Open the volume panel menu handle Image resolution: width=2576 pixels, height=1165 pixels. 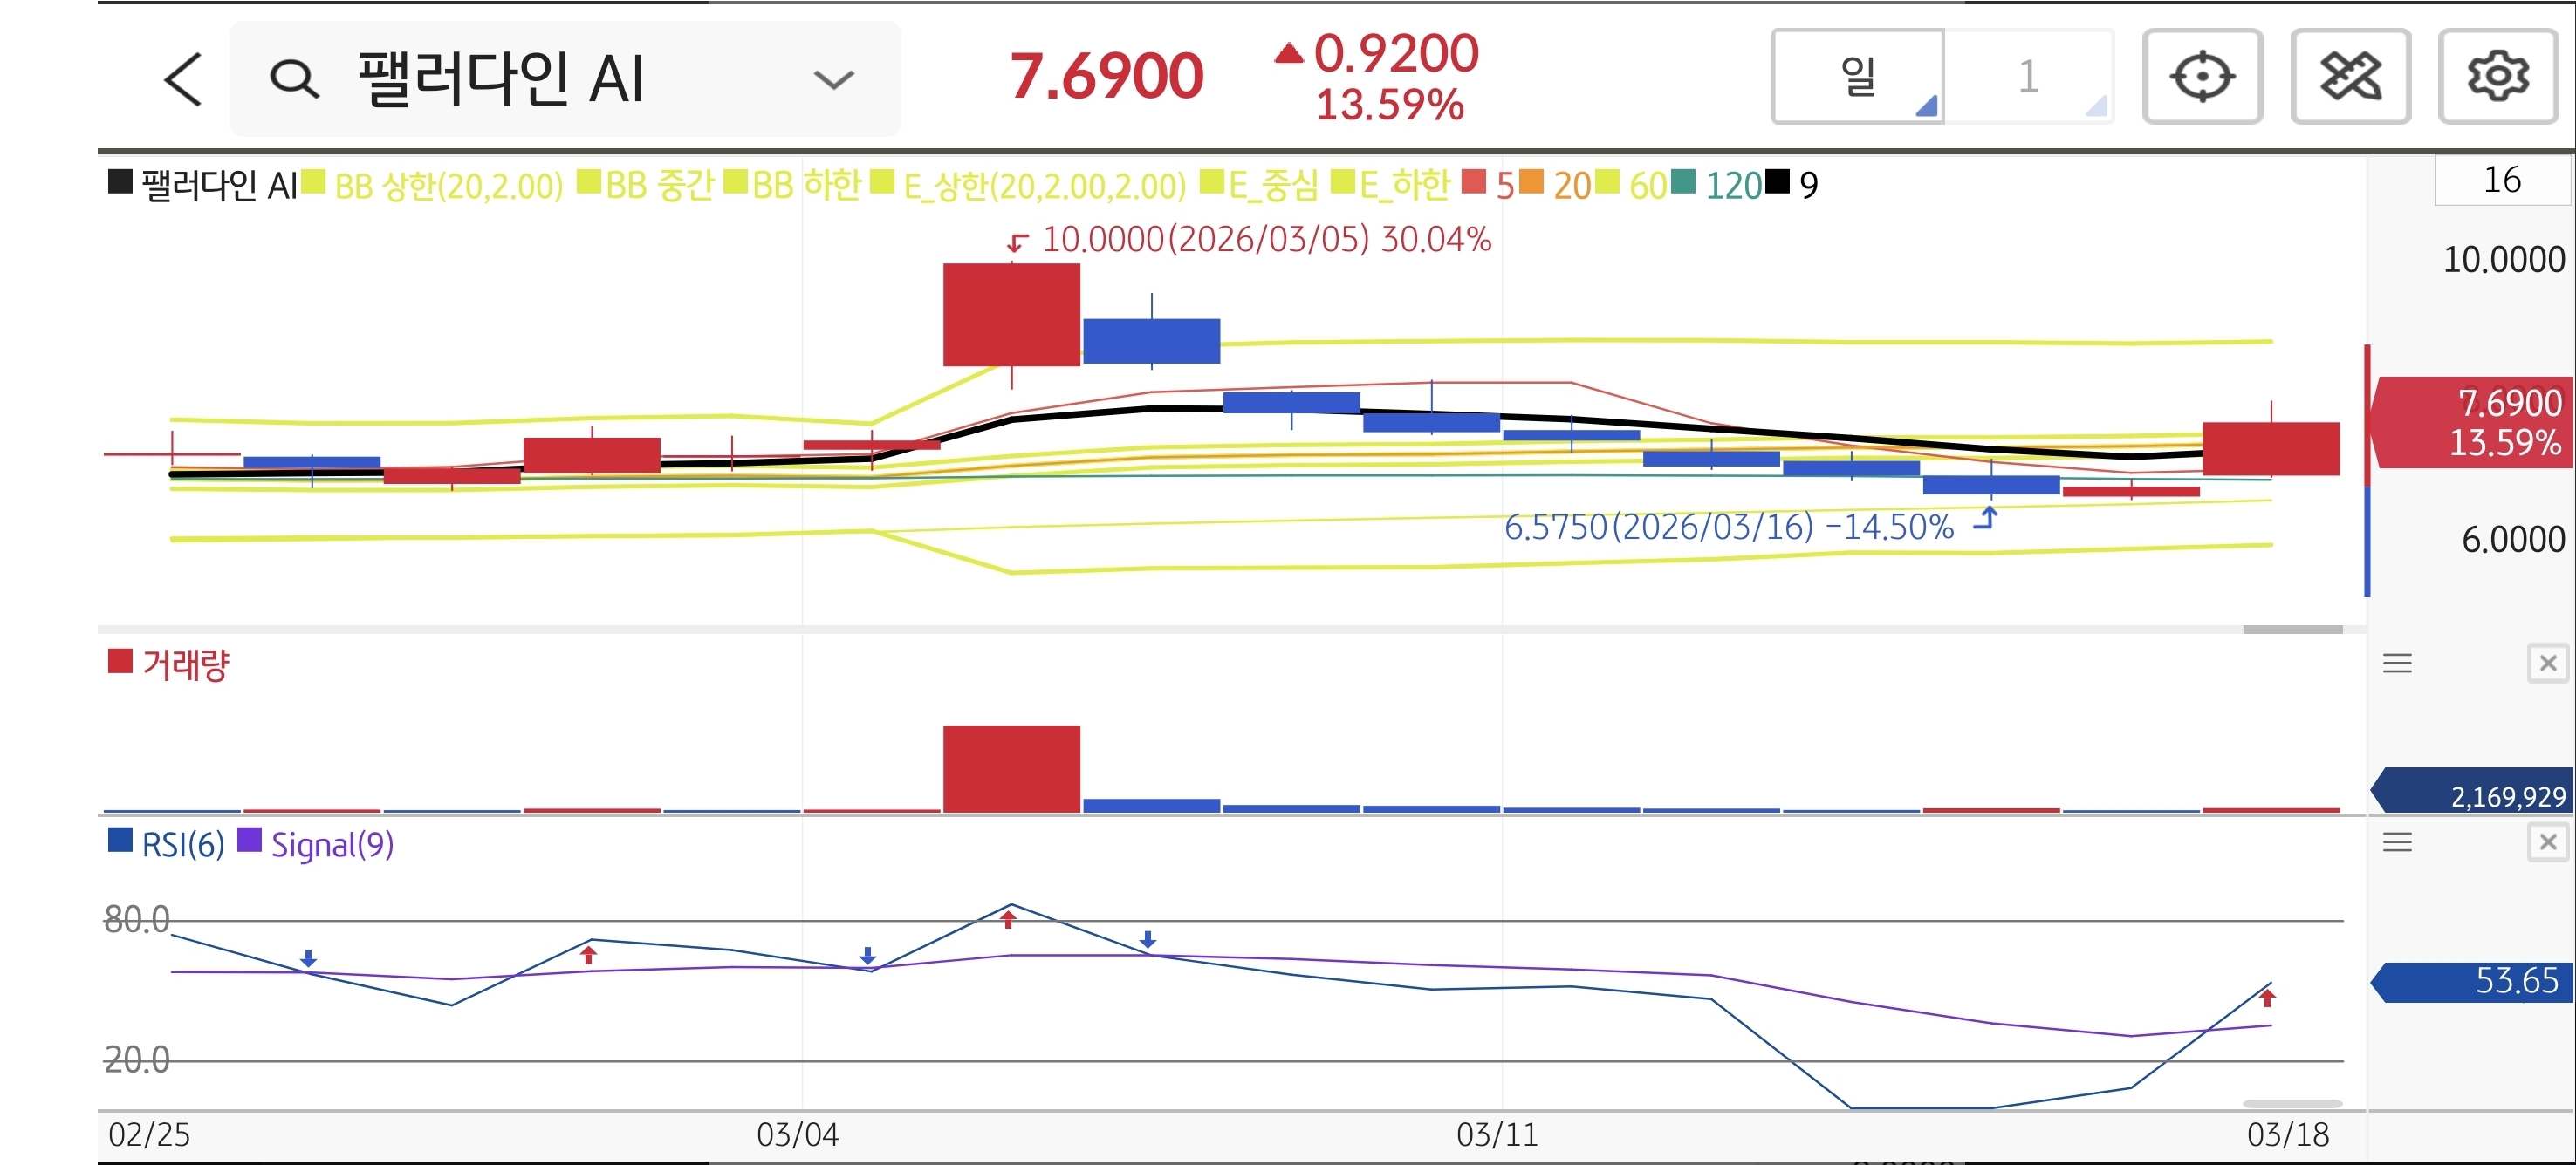tap(2397, 664)
